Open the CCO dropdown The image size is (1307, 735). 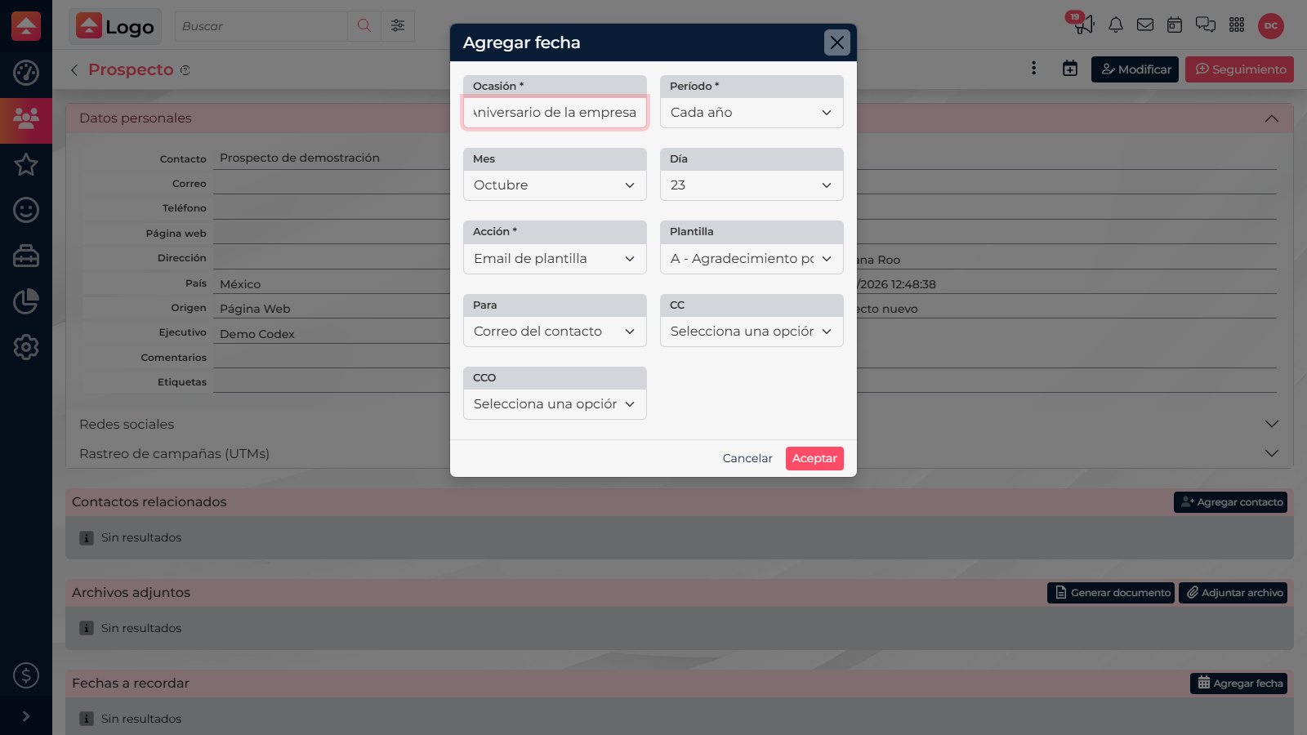555,404
